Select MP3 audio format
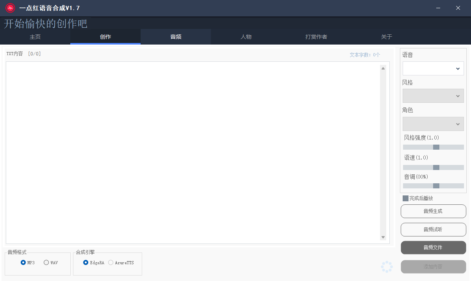This screenshot has width=471, height=281. (x=23, y=263)
